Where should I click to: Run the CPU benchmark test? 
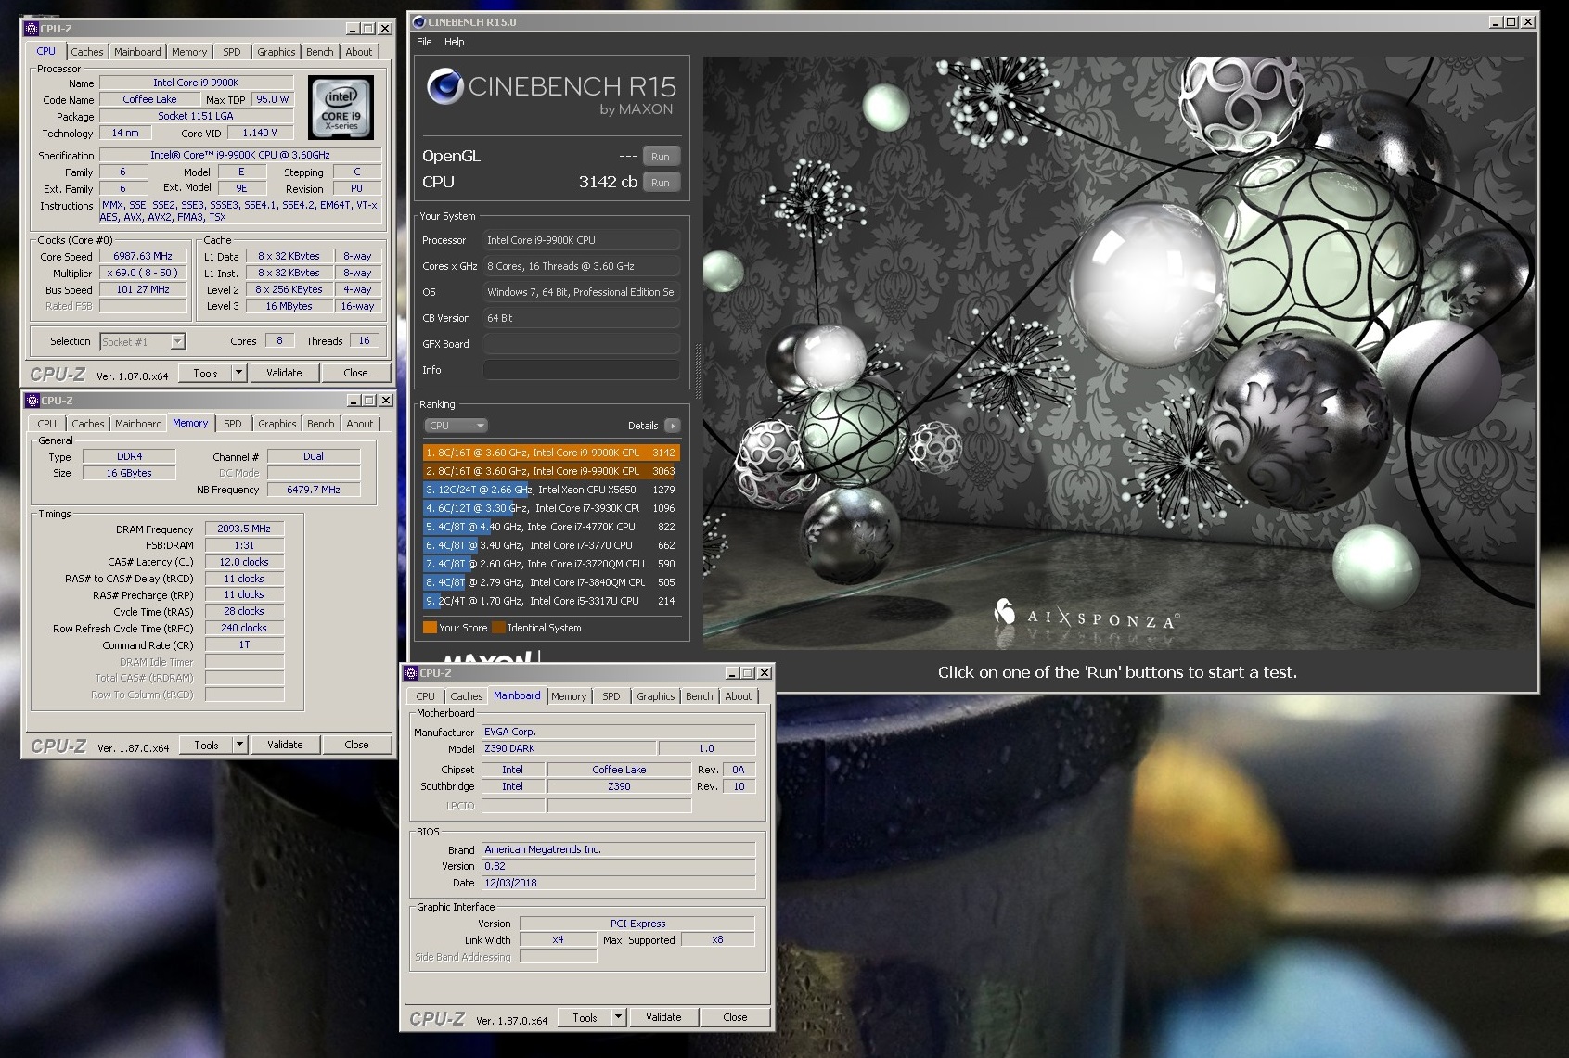coord(660,183)
